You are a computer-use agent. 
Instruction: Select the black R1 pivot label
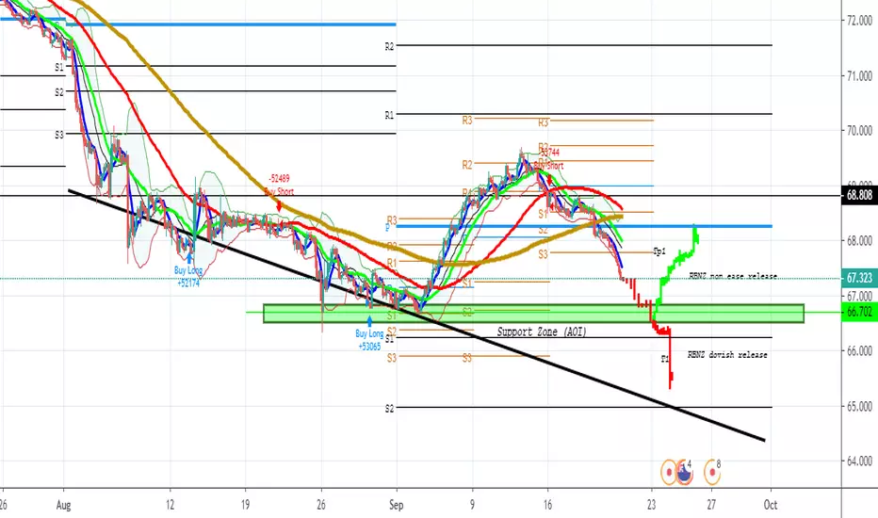point(389,115)
